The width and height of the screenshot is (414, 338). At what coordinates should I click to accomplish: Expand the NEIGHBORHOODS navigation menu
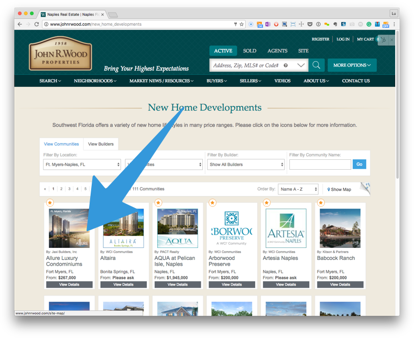tap(95, 81)
